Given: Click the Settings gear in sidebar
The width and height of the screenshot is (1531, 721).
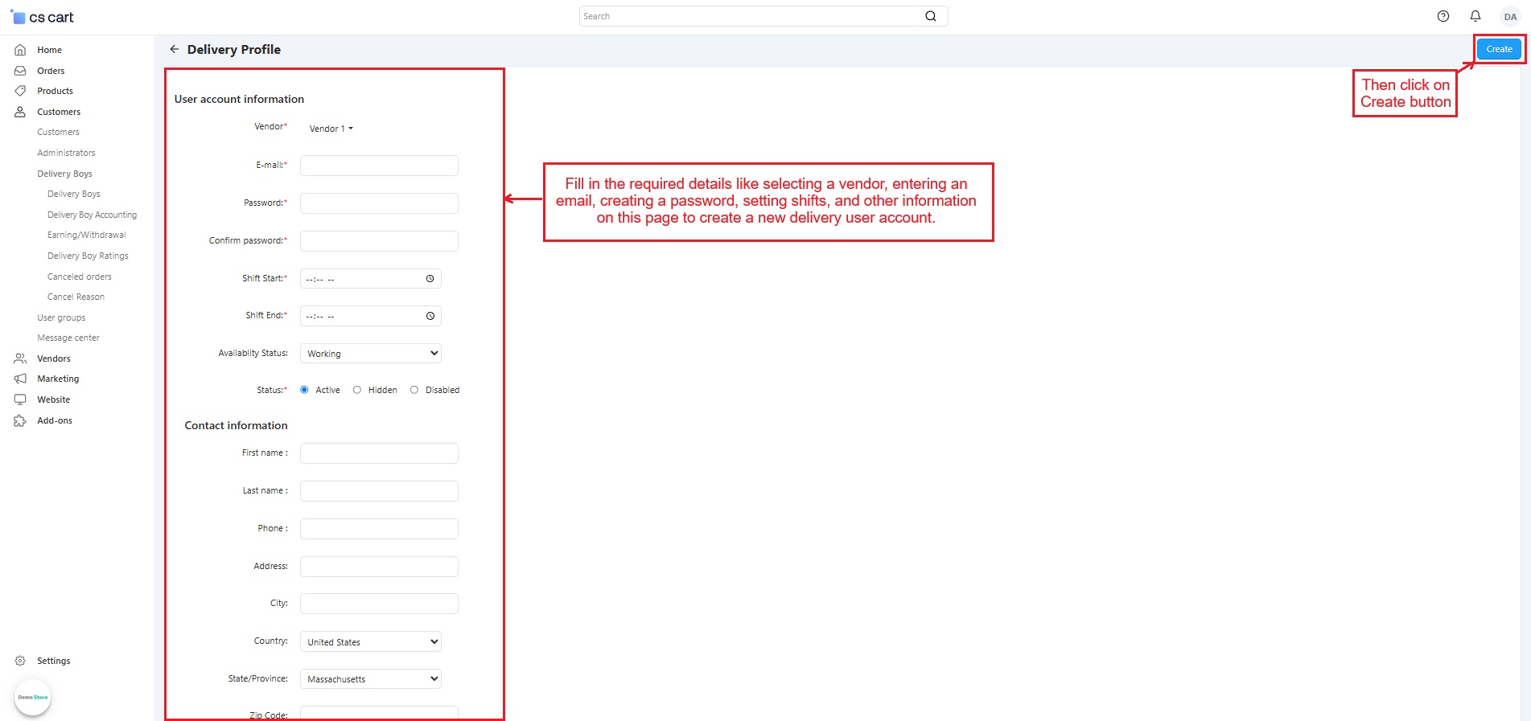Looking at the screenshot, I should pyautogui.click(x=21, y=661).
